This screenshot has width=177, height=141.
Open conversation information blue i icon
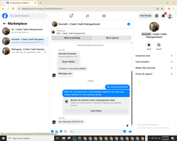pyautogui.click(x=129, y=24)
